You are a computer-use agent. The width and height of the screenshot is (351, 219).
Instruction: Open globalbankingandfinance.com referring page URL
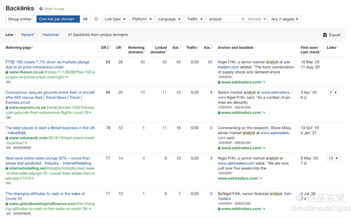tap(50, 206)
